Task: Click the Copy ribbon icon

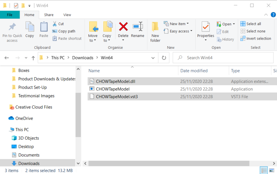Action: point(30,30)
